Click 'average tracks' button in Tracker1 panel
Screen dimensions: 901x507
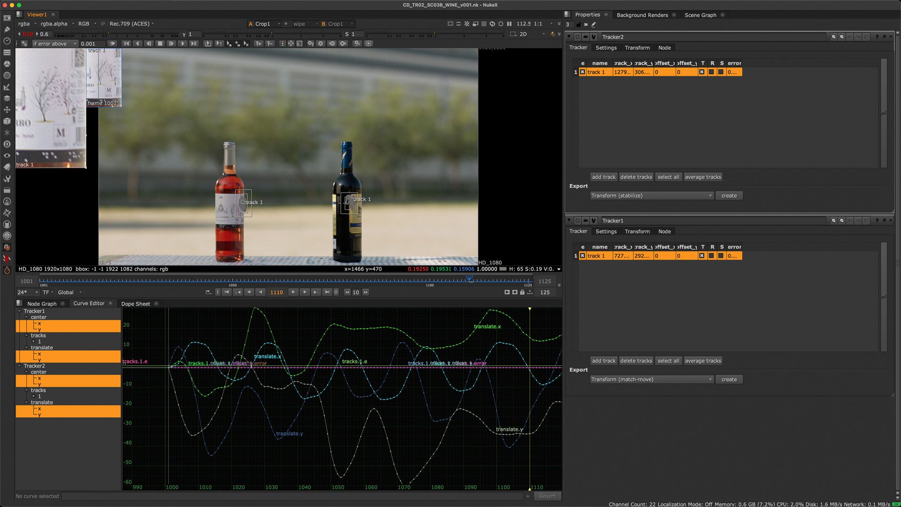[x=702, y=361]
